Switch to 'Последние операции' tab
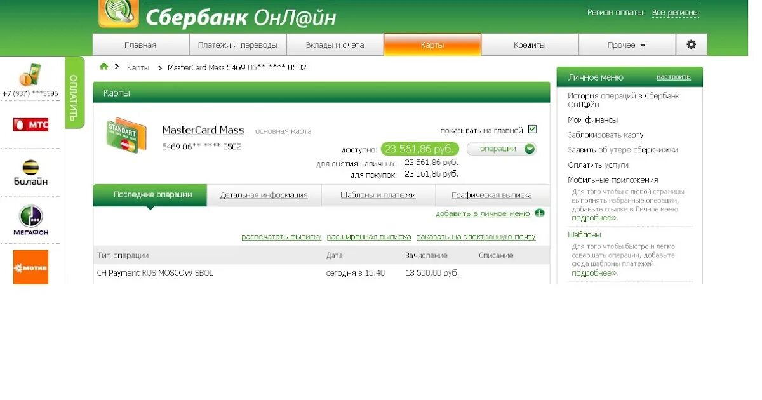The width and height of the screenshot is (762, 400). tap(150, 195)
